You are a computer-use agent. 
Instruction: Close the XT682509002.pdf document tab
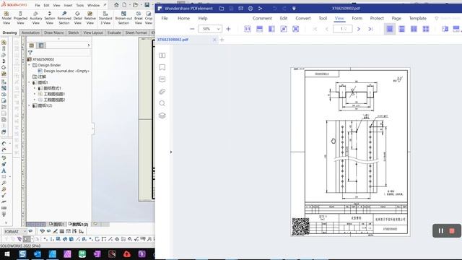pyautogui.click(x=214, y=40)
